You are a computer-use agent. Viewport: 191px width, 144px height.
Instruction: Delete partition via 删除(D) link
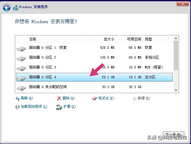click(x=69, y=98)
